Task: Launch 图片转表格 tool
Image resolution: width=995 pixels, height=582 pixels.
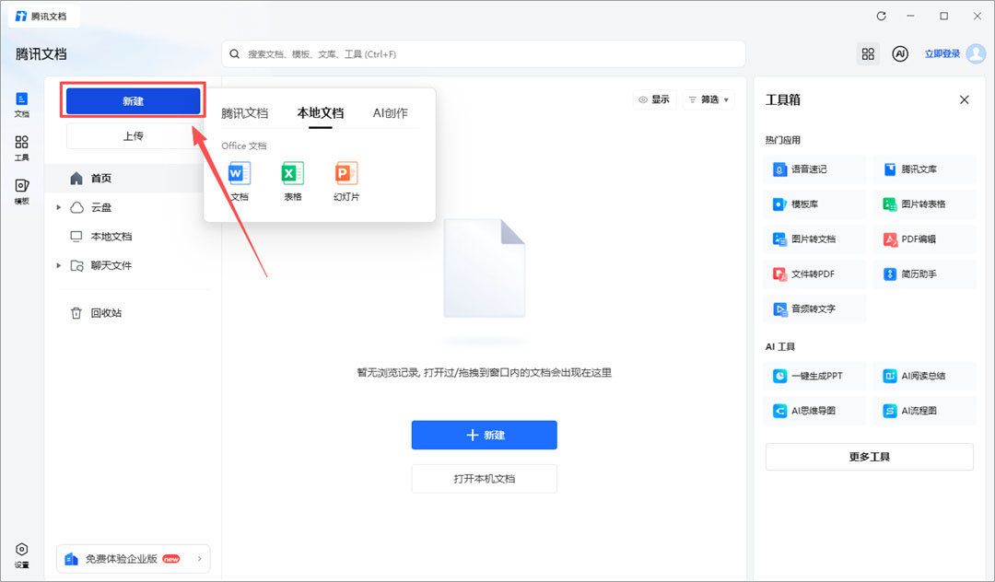Action: (x=925, y=204)
